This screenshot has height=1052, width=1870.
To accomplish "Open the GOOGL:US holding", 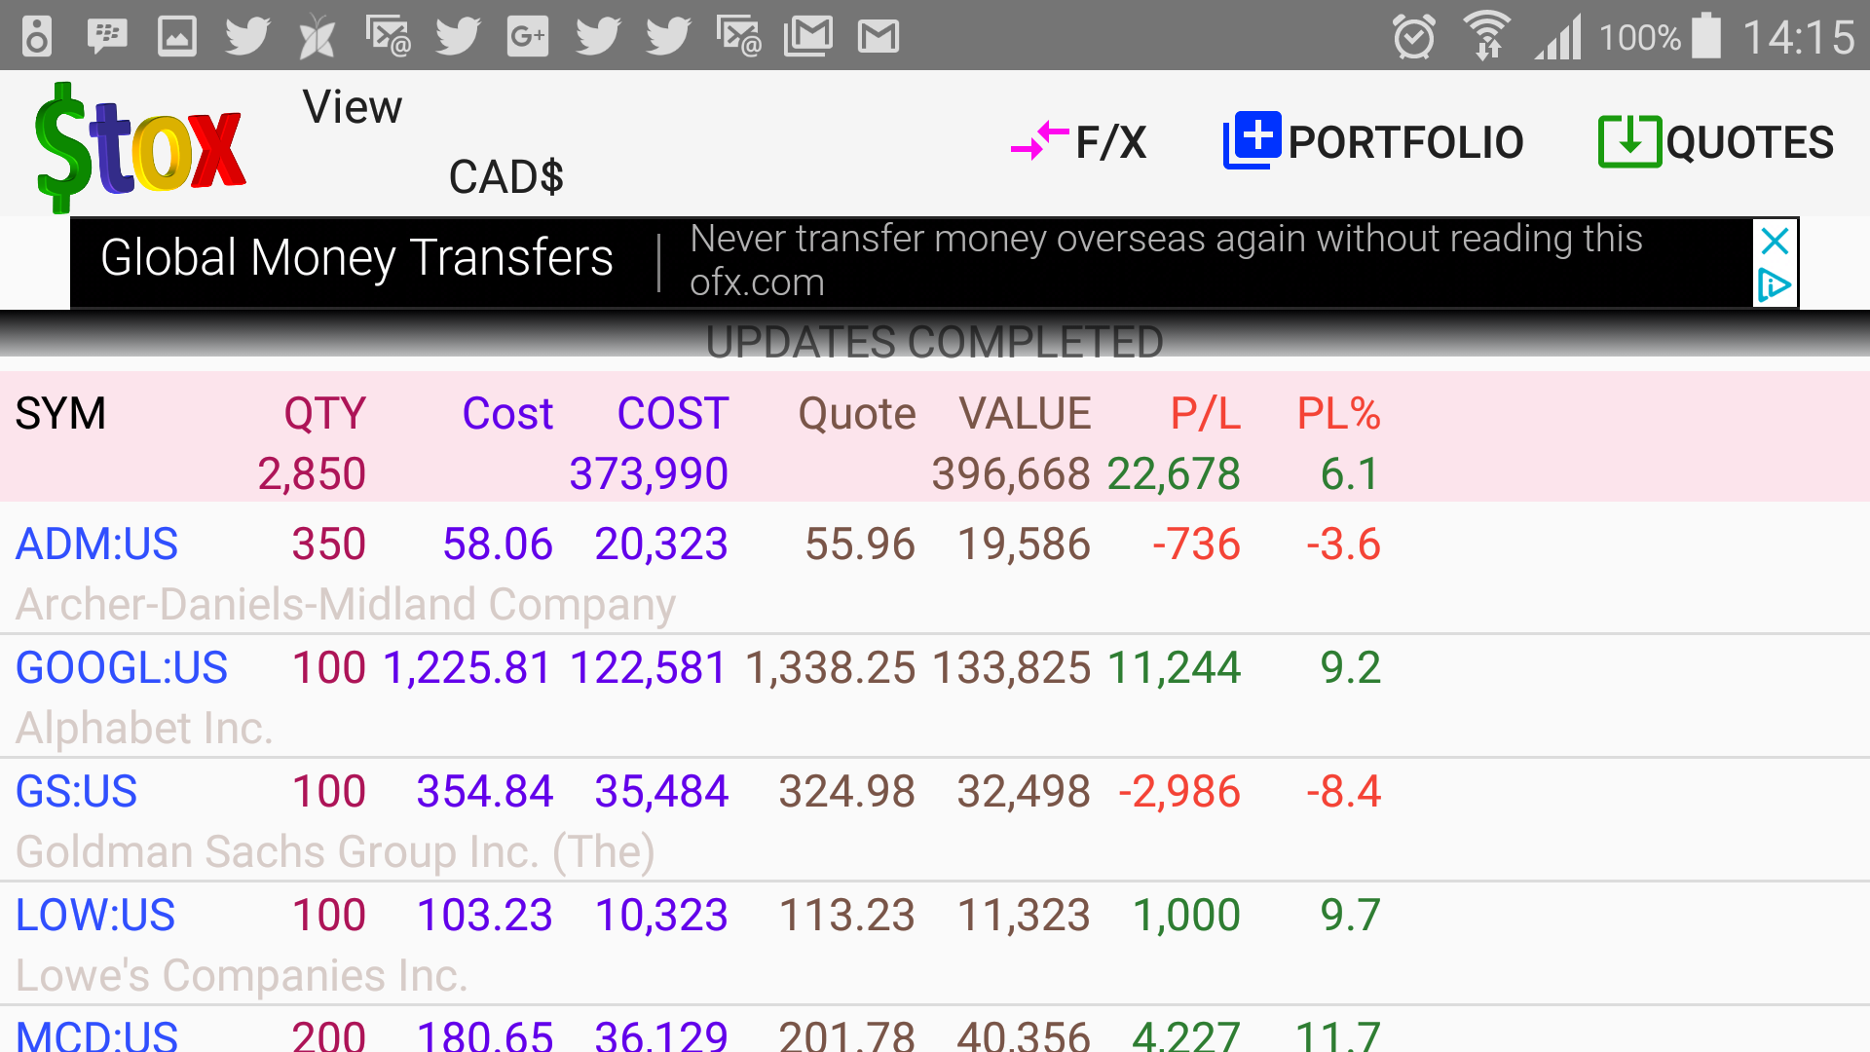I will [x=121, y=667].
